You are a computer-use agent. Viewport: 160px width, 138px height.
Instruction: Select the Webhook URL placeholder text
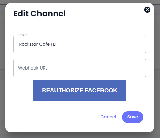(x=32, y=68)
